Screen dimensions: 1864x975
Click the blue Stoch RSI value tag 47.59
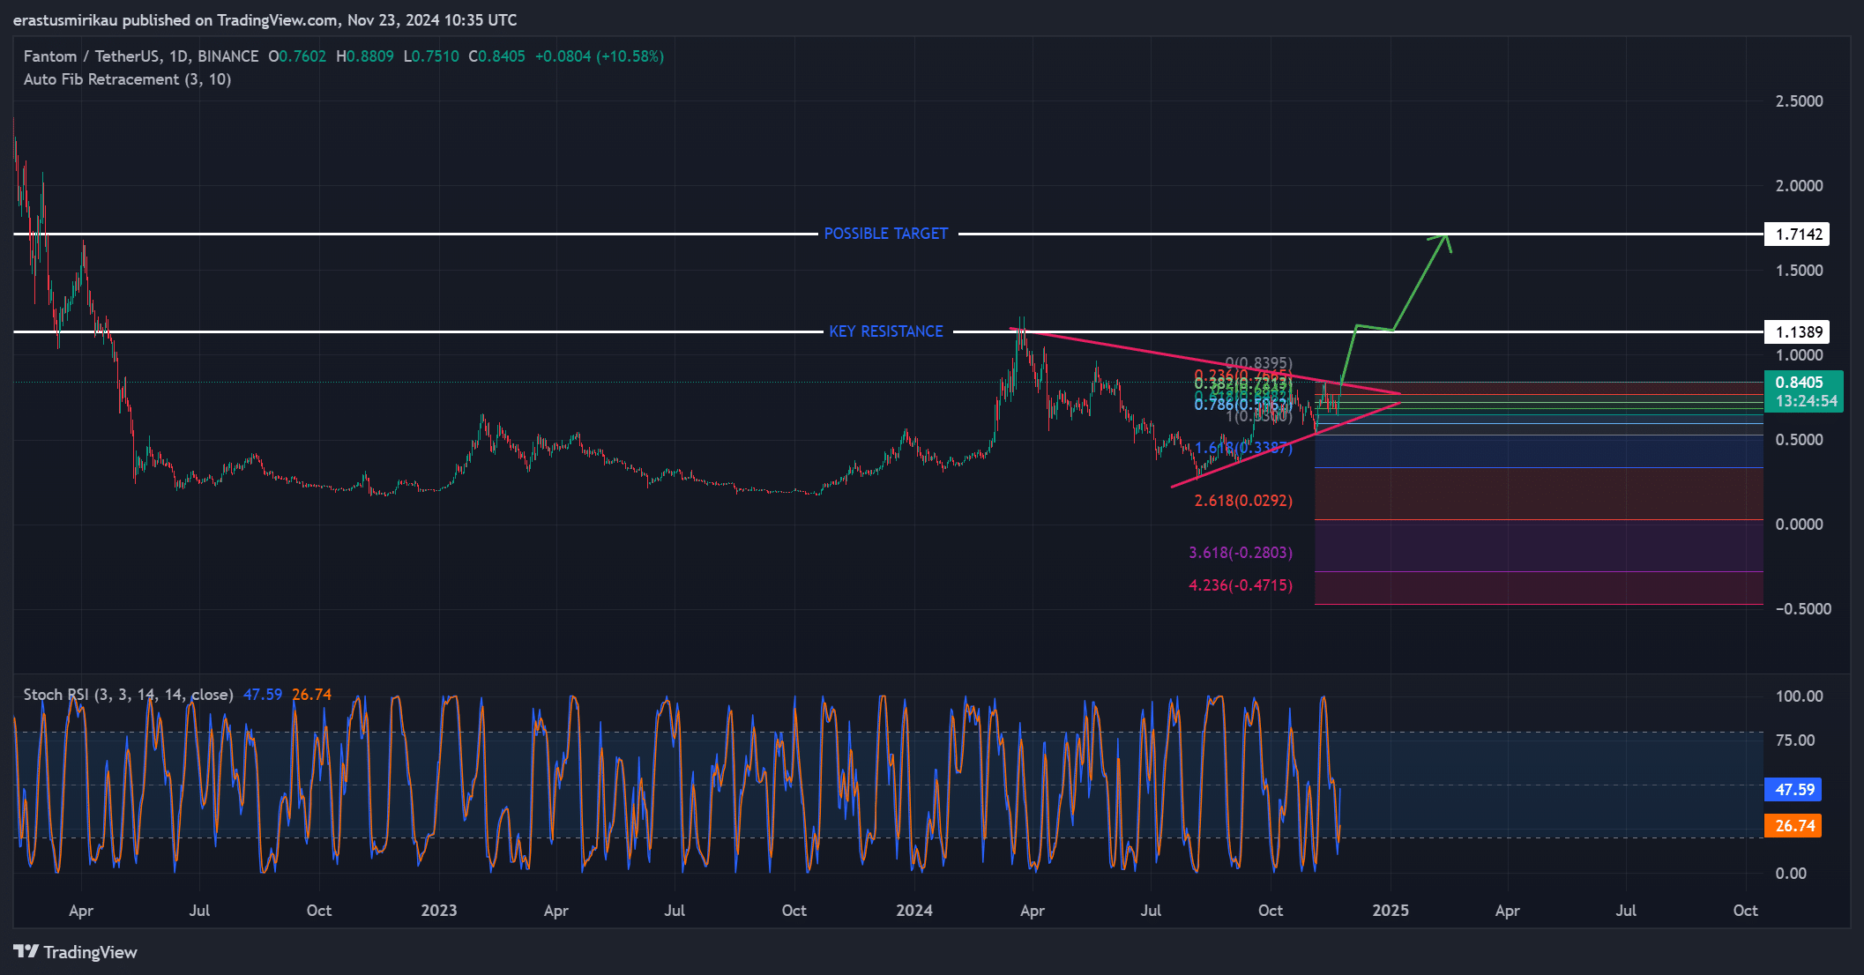coord(1793,790)
